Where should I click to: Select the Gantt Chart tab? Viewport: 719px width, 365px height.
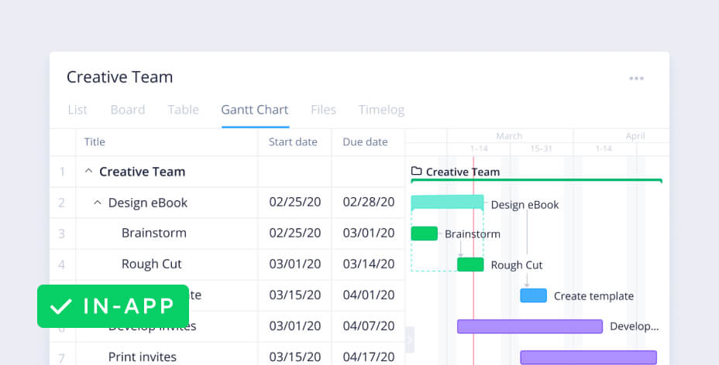255,110
